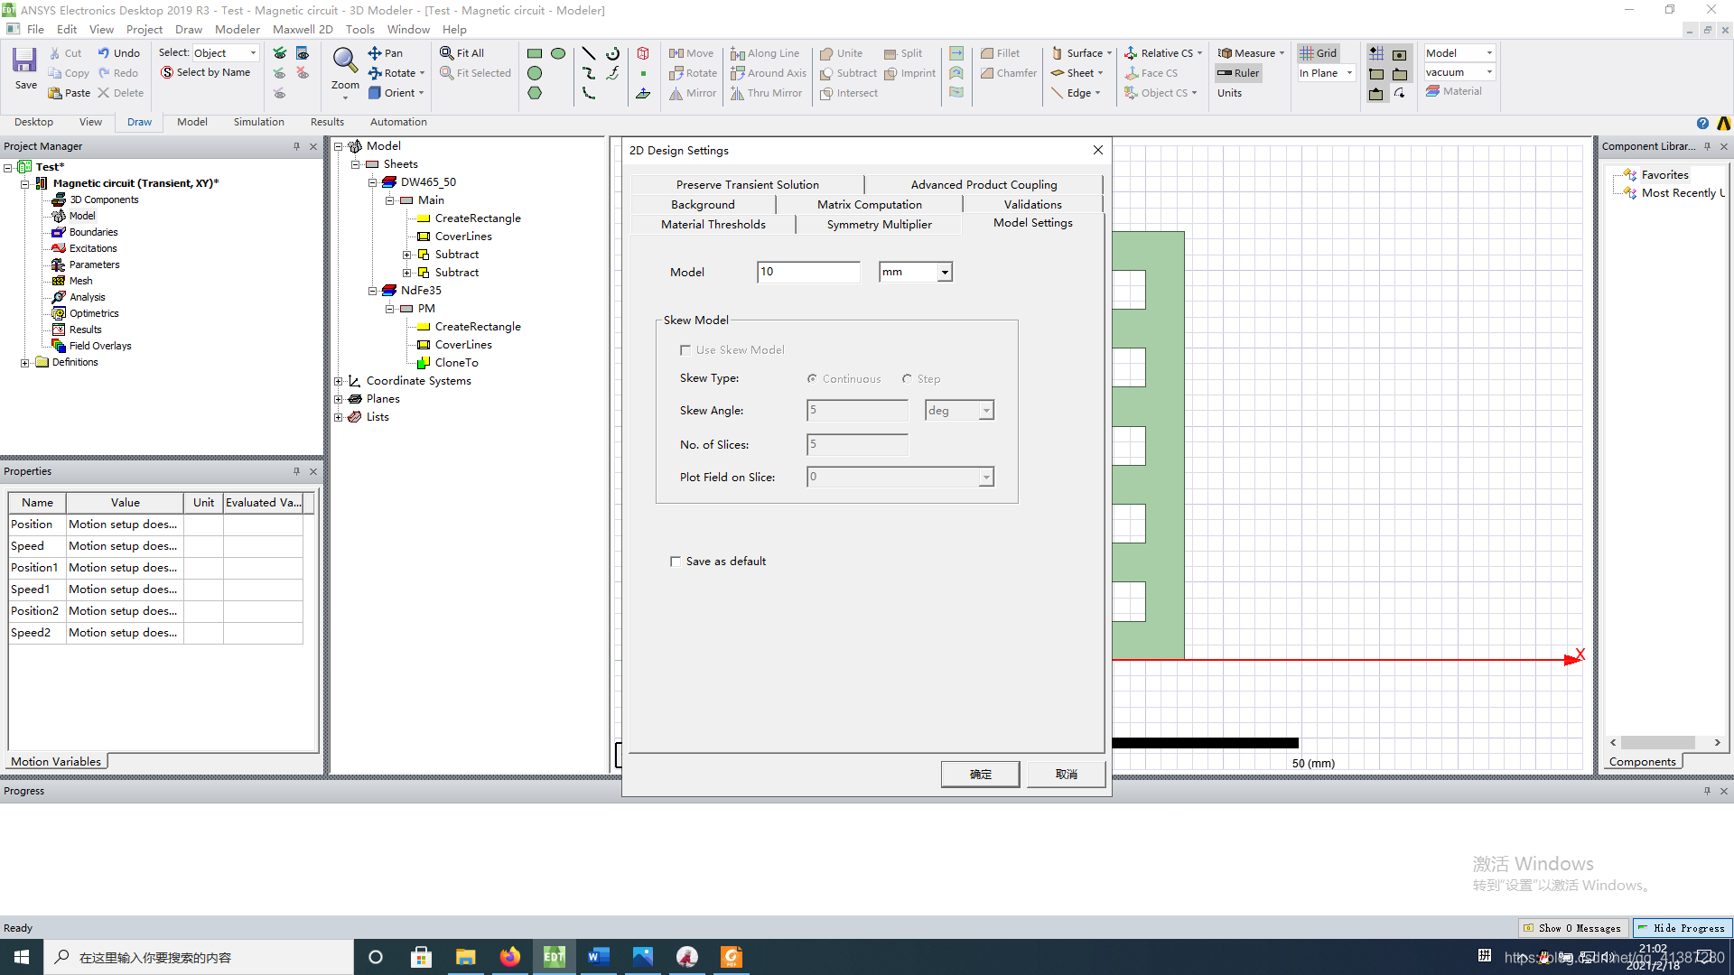Close the 2D Design Settings dialog

click(x=1097, y=150)
